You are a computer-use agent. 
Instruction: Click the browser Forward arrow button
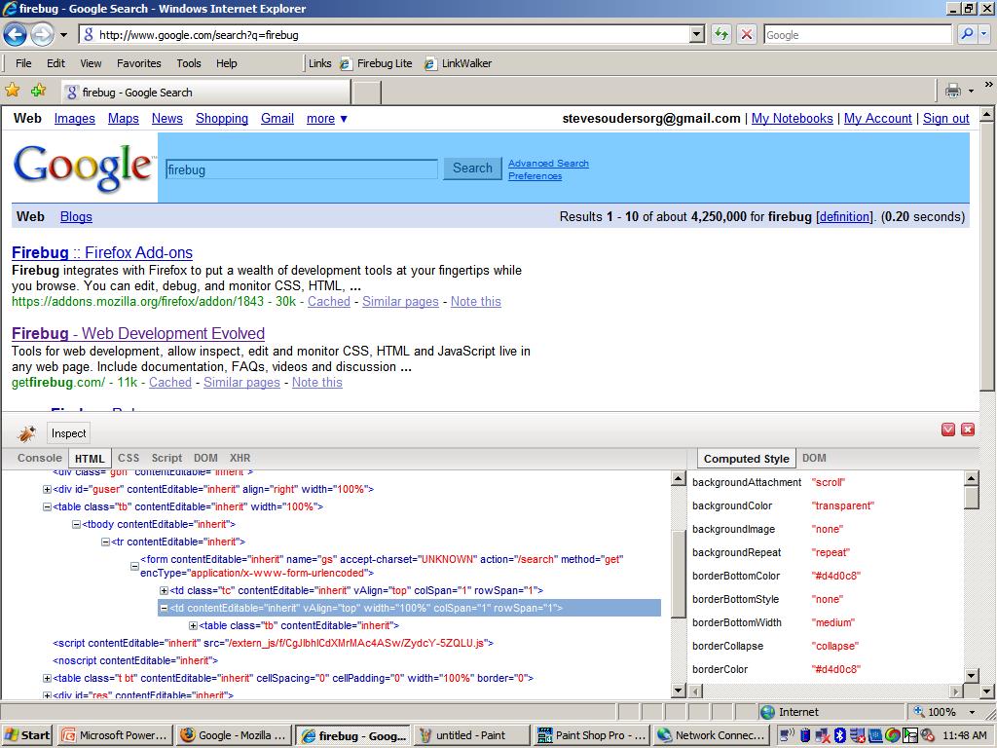pos(42,34)
